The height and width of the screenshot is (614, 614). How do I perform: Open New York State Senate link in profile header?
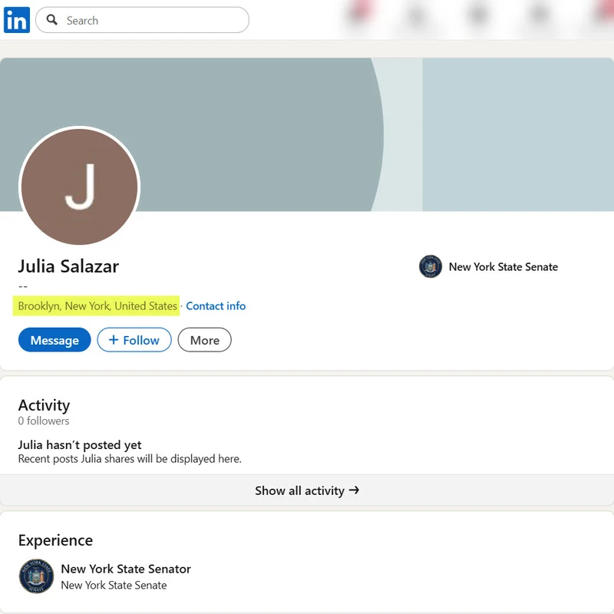click(x=503, y=267)
